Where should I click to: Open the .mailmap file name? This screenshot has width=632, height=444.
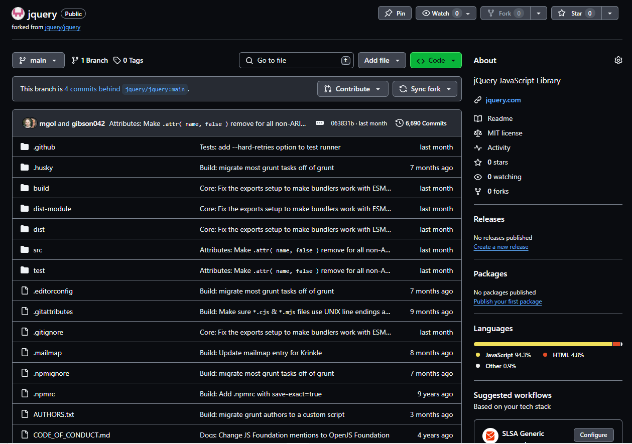click(48, 353)
